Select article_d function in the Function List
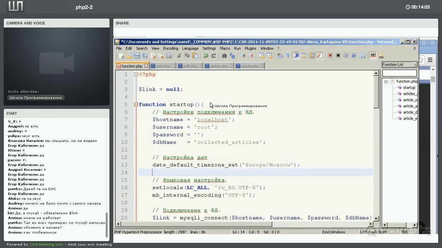Image resolution: width=442 pixels, height=248 pixels. point(410,112)
